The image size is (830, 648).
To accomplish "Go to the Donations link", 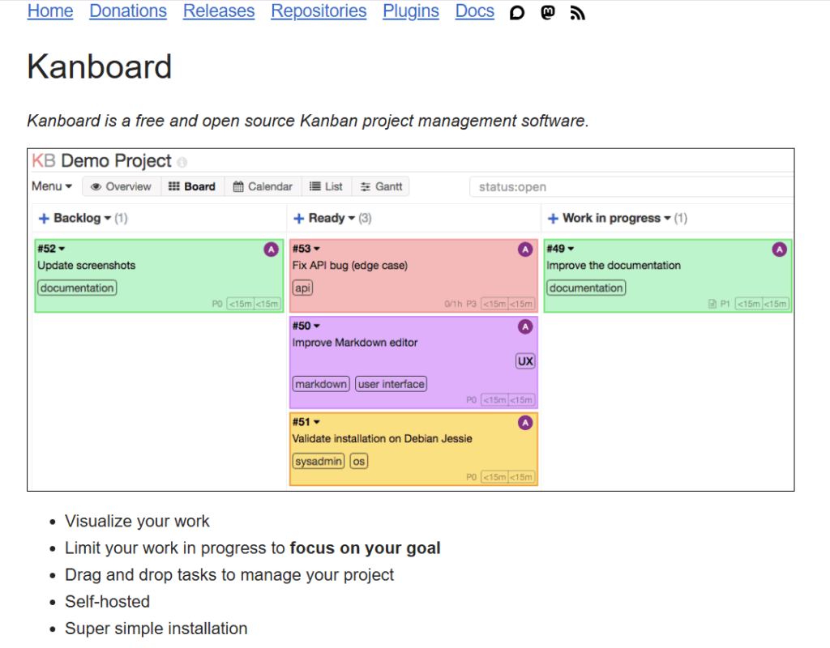I will tap(128, 11).
